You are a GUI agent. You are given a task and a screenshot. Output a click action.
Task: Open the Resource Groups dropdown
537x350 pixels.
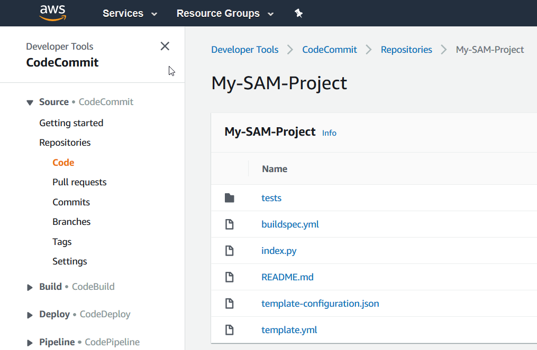pos(225,14)
